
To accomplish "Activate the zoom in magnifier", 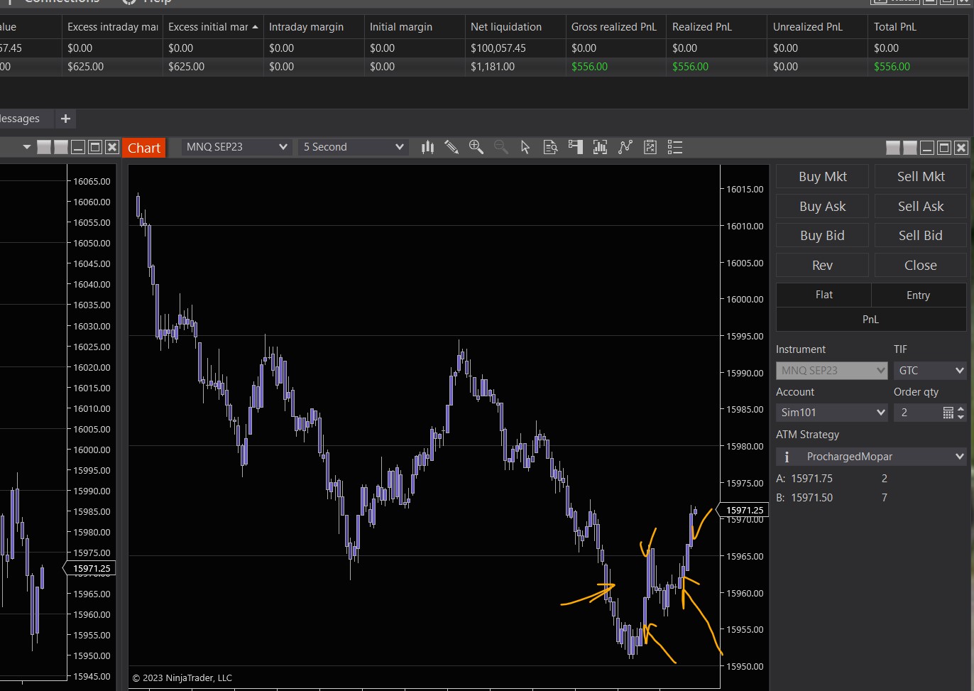I will point(476,147).
